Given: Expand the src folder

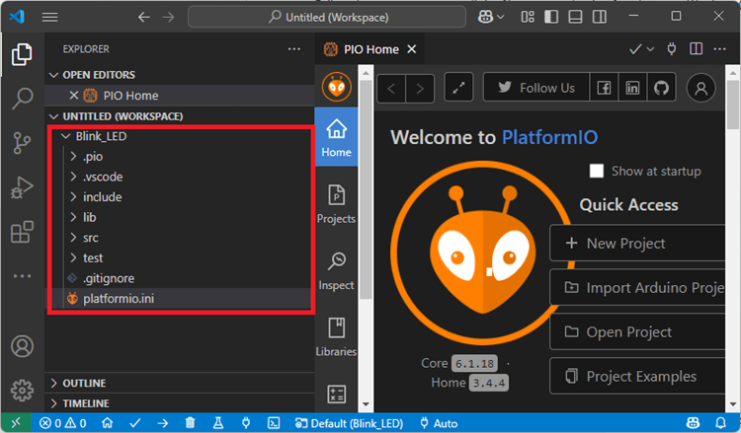Looking at the screenshot, I should 90,238.
